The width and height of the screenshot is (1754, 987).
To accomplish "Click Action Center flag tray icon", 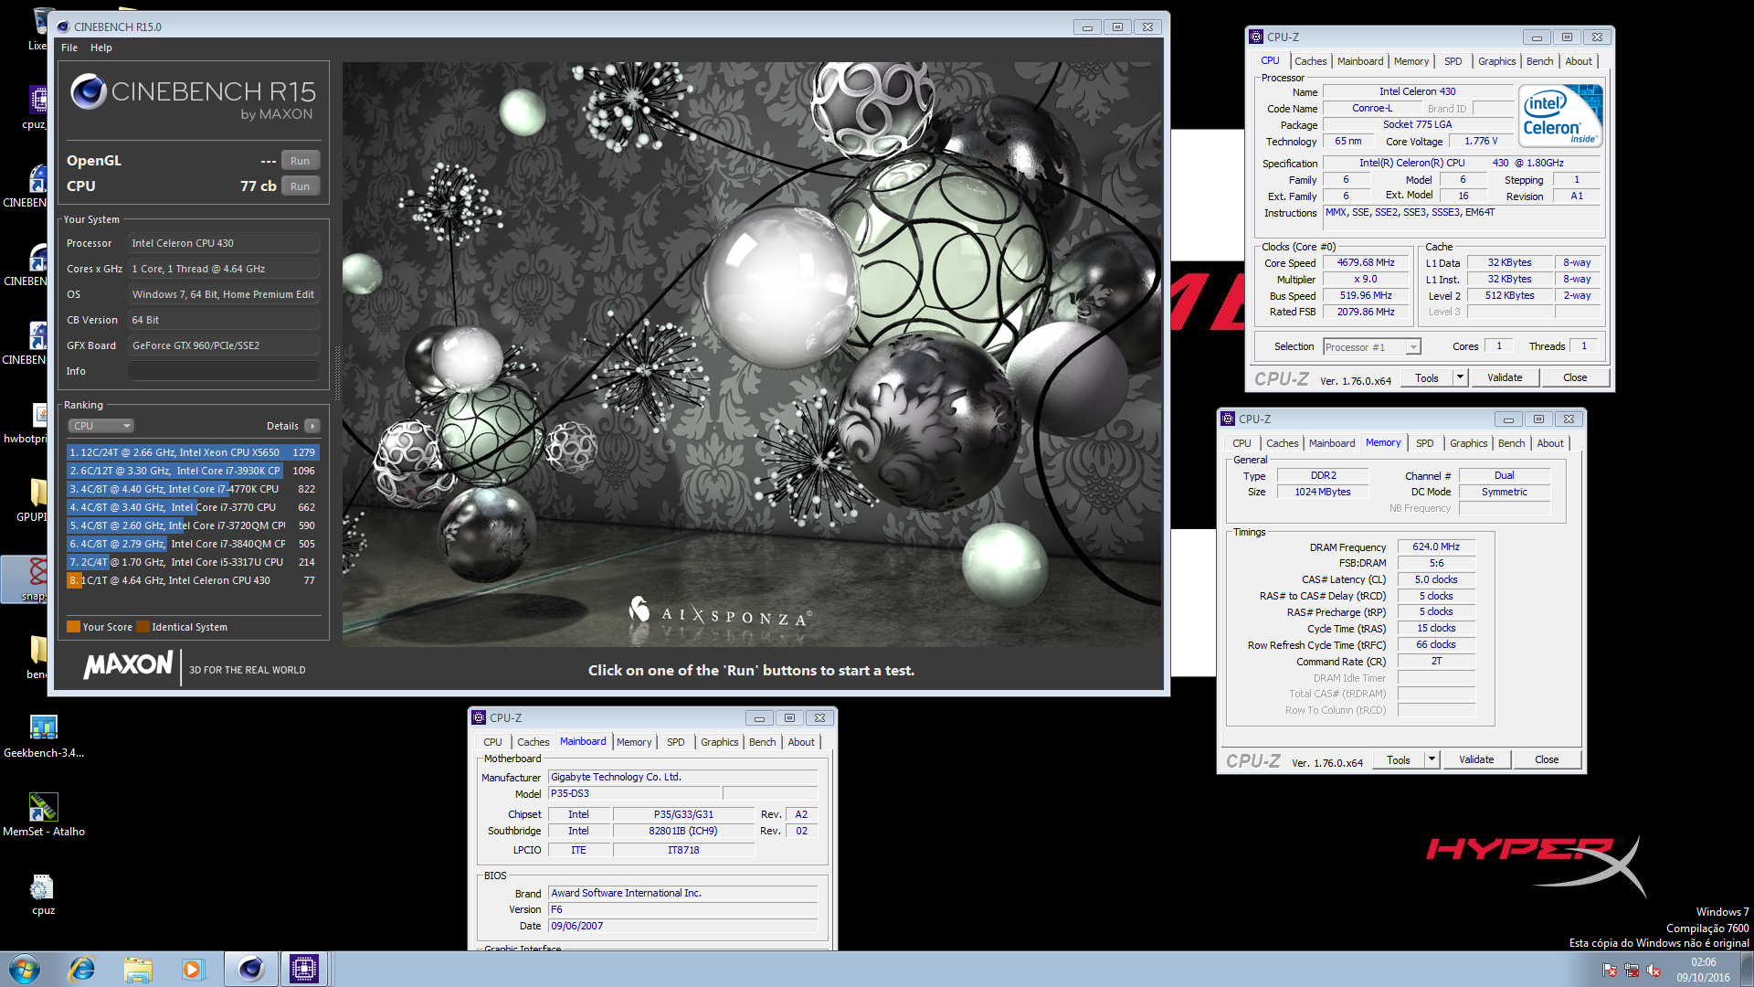I will (x=1610, y=971).
